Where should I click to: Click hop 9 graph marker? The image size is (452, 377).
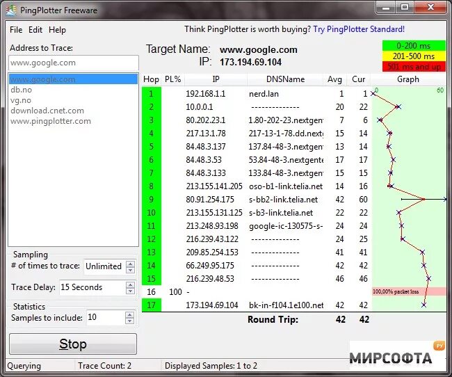423,200
